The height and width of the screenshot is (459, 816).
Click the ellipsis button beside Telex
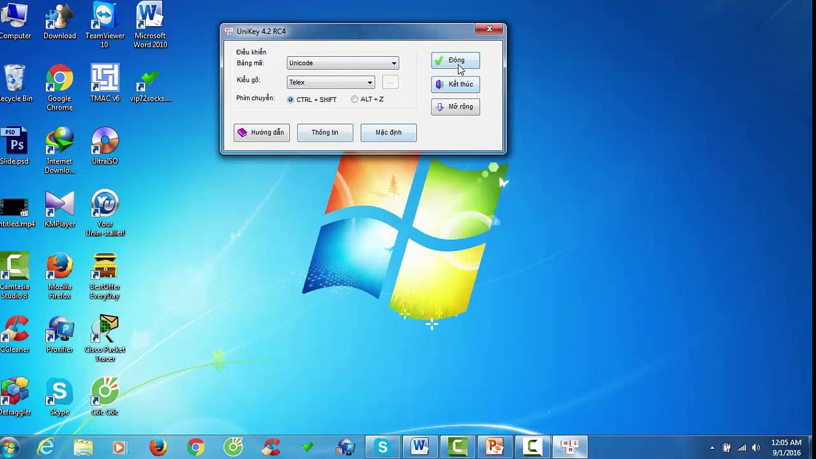click(390, 82)
